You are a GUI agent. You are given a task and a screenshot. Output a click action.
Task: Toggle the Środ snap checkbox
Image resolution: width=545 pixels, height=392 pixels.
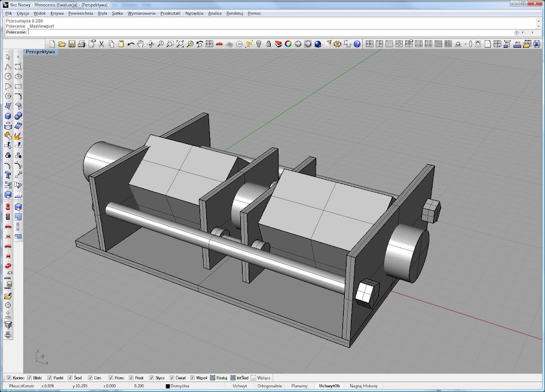70,378
